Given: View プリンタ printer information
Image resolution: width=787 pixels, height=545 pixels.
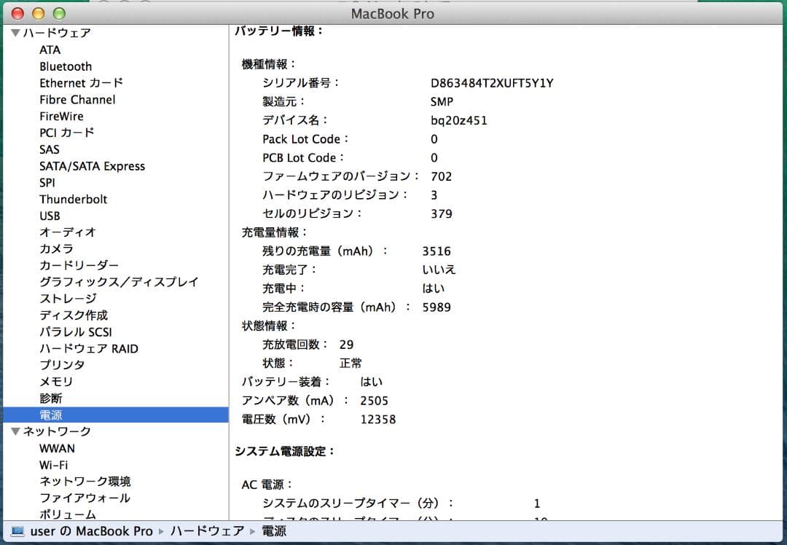Looking at the screenshot, I should [x=62, y=365].
